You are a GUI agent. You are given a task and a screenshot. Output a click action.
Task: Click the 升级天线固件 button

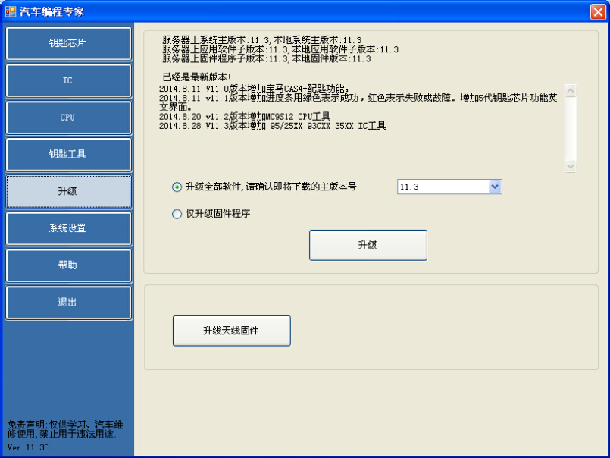click(231, 331)
